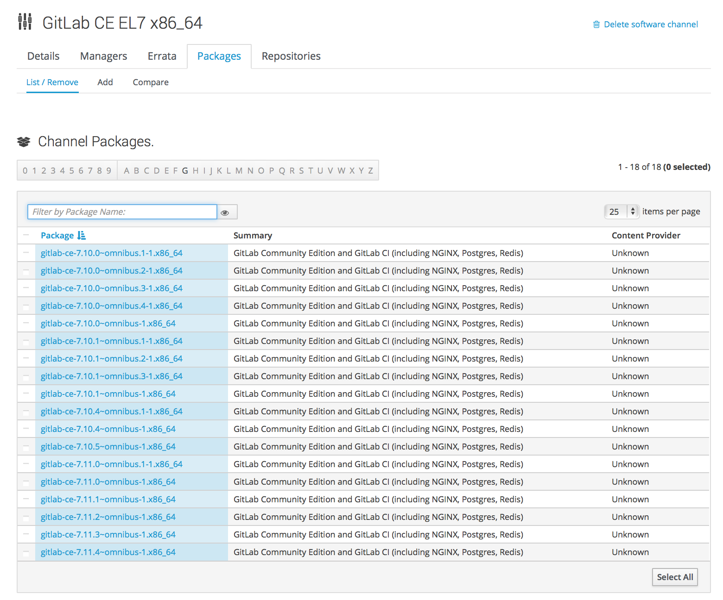Click the up arrow on the items-per-page stepper
This screenshot has height=600, width=723.
coord(634,209)
